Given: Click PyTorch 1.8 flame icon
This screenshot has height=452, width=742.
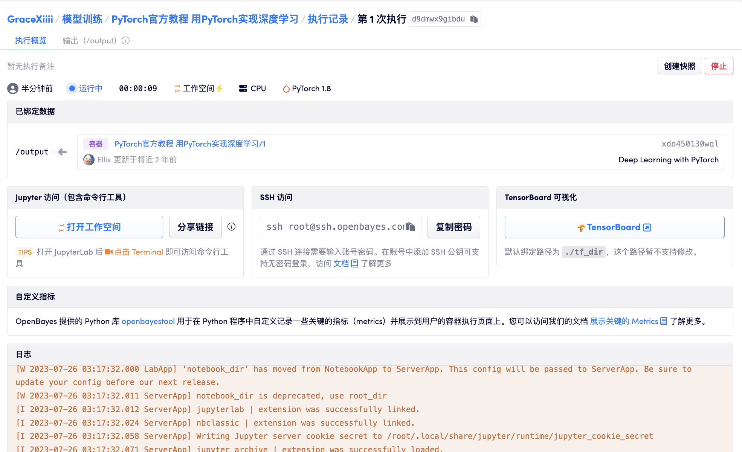Looking at the screenshot, I should click(x=286, y=89).
